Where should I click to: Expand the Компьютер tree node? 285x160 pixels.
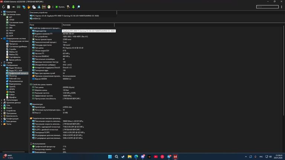point(1,12)
